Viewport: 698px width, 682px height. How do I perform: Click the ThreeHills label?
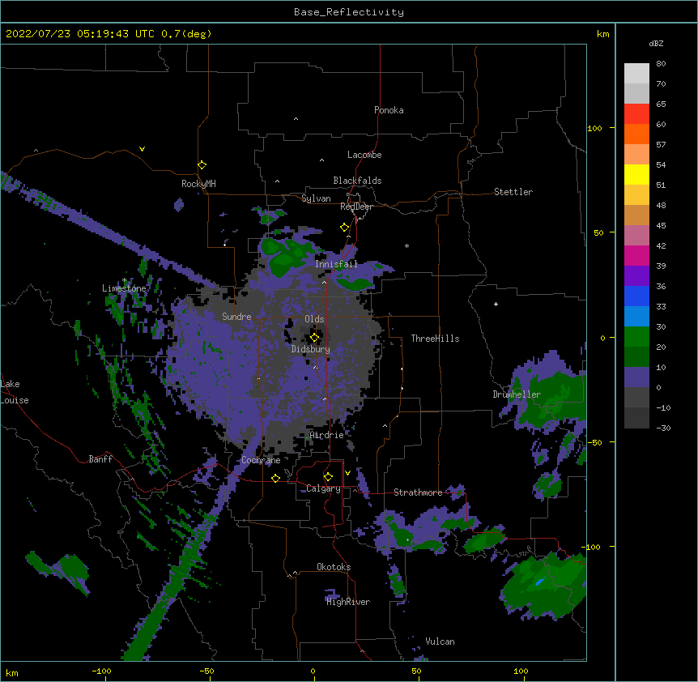click(435, 339)
